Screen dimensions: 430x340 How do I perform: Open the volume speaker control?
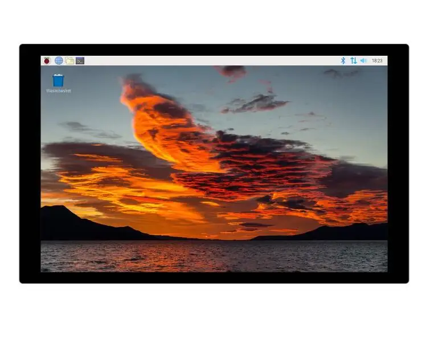(x=363, y=60)
